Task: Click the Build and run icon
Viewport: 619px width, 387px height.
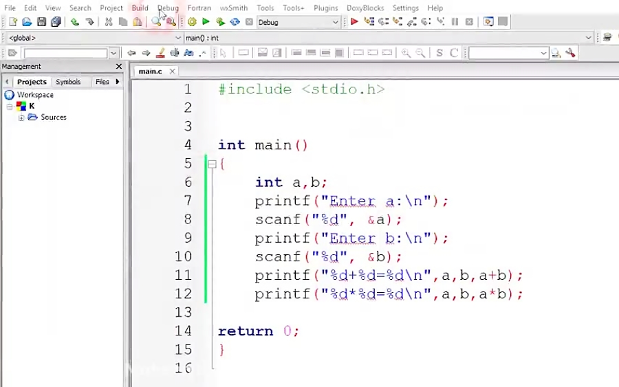Action: (220, 22)
